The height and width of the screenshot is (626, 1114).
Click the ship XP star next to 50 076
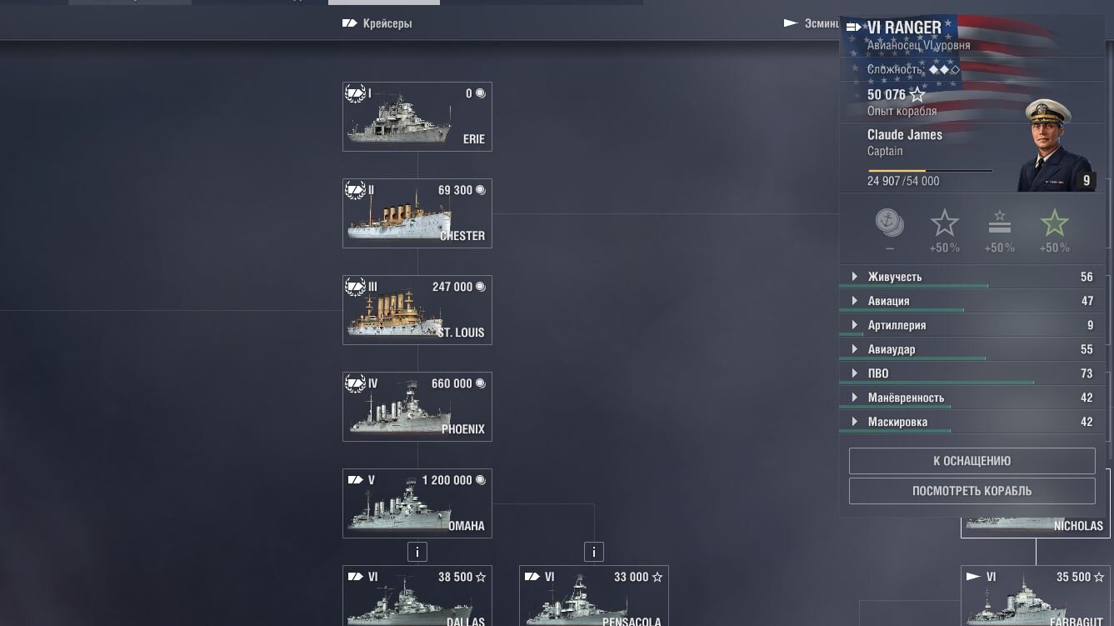(x=917, y=94)
